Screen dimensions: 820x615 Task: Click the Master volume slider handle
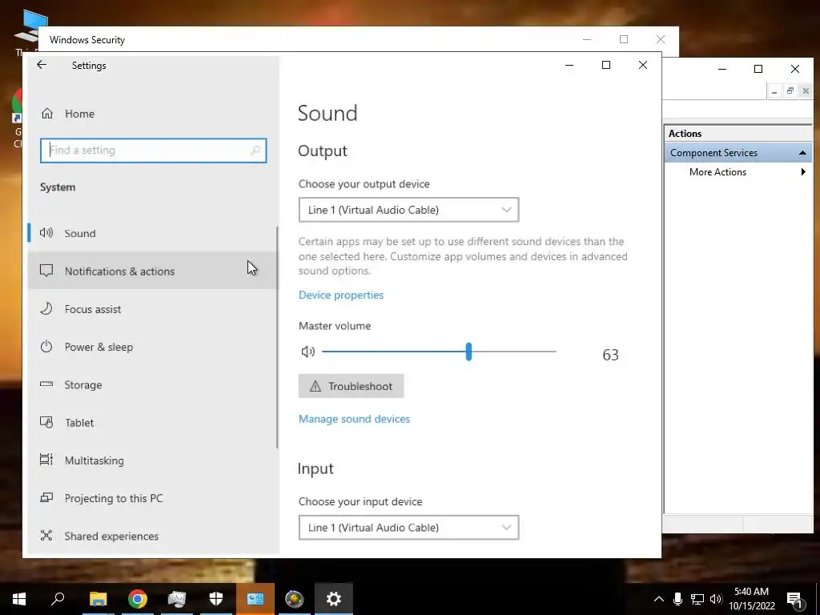pyautogui.click(x=468, y=352)
